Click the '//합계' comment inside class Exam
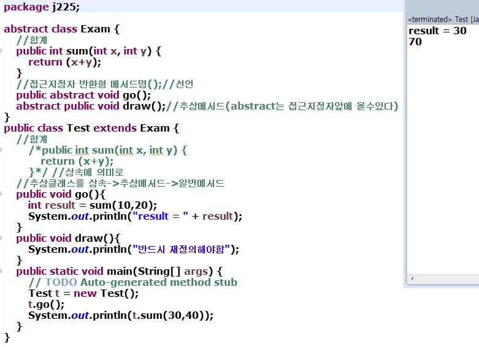479x347 pixels. [x=32, y=40]
